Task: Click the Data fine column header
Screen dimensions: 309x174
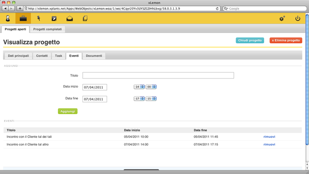Action: click(x=200, y=130)
